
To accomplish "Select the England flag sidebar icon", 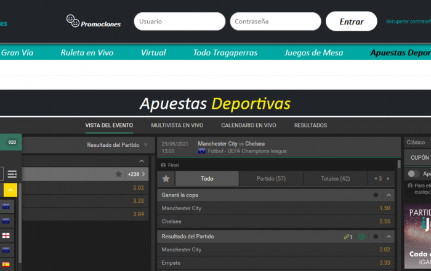I will point(6,235).
